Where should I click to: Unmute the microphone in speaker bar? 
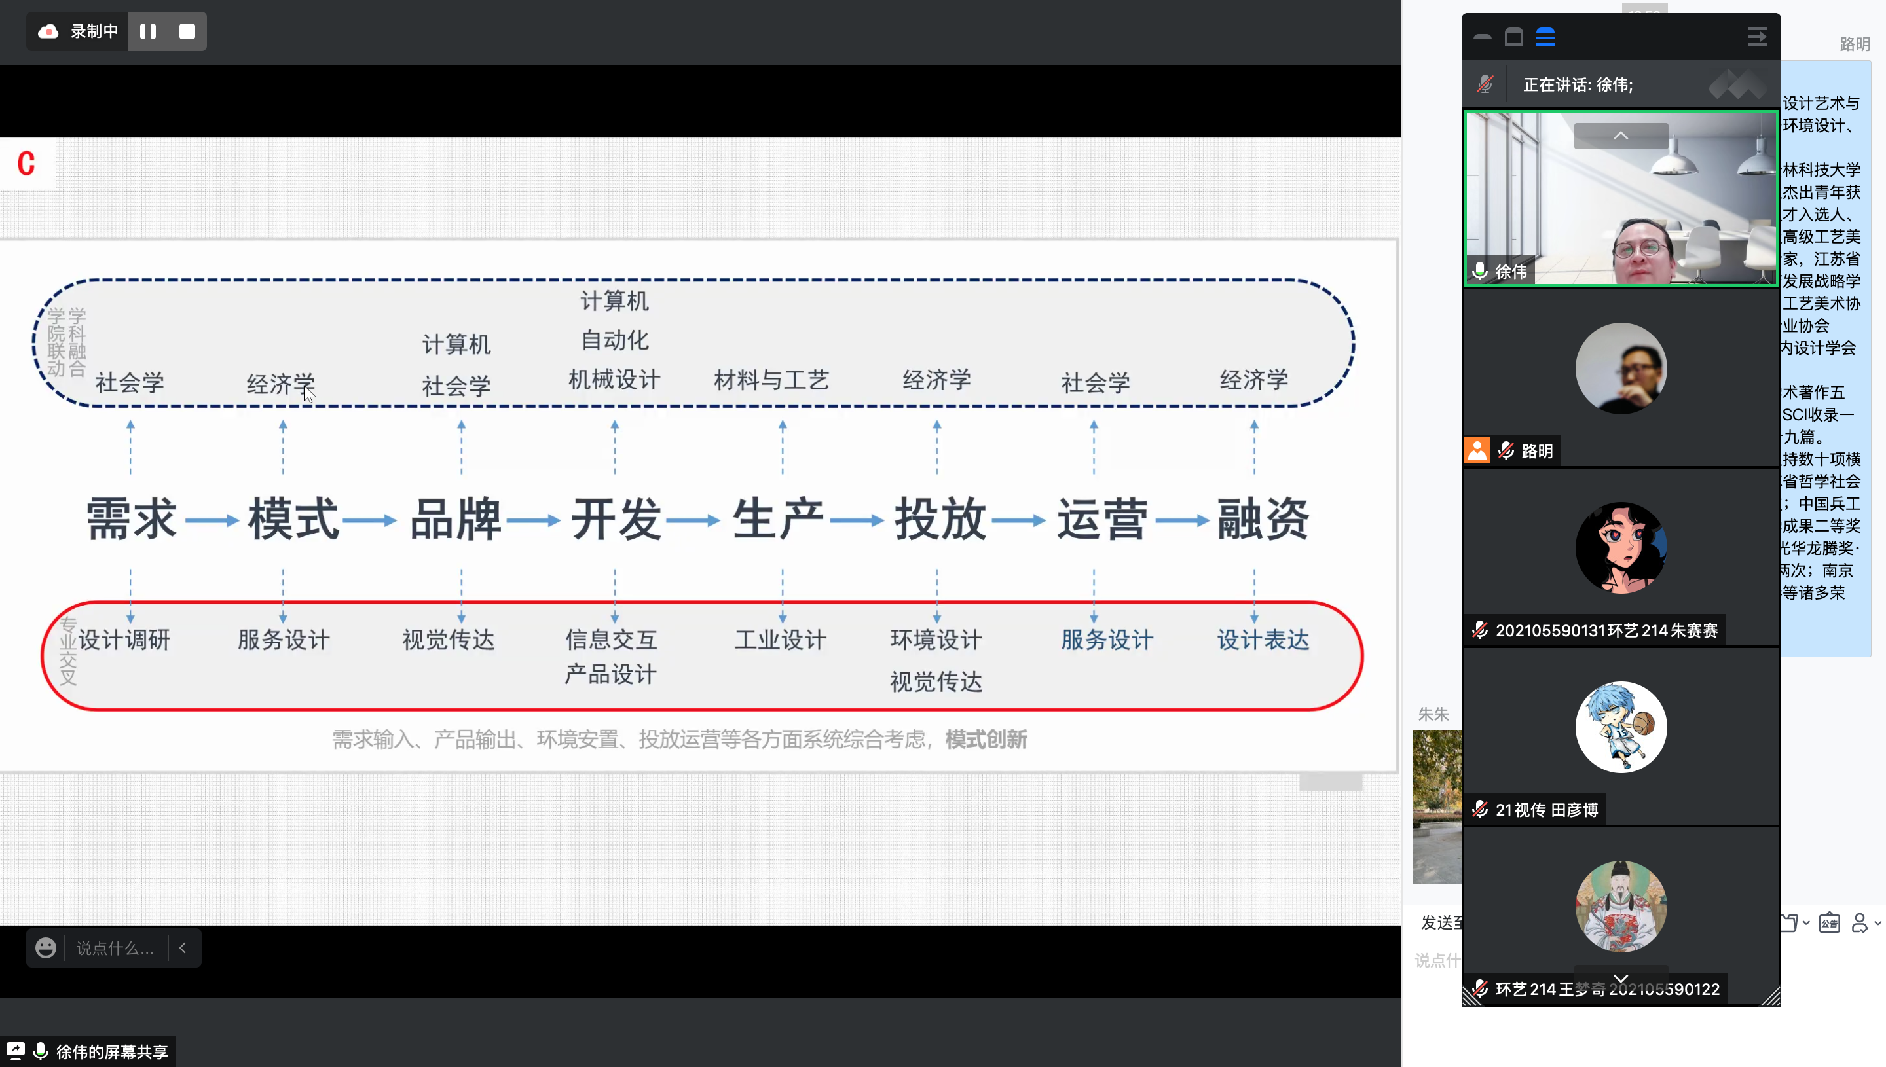(1485, 84)
